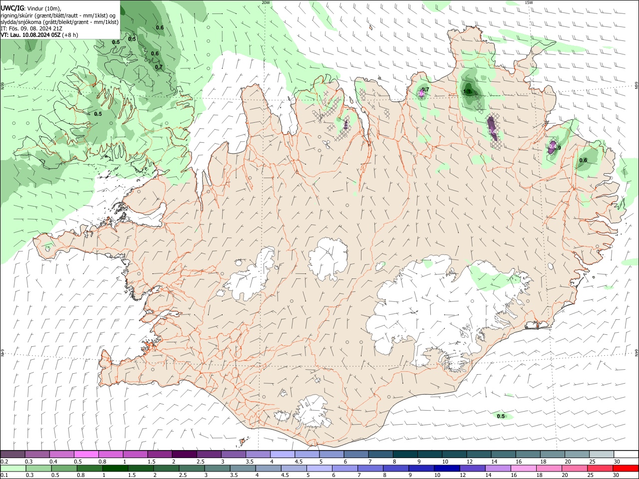Select the bright pink 0.5 snow legend swatch
Viewport: 639px width, 479px height.
[x=86, y=455]
